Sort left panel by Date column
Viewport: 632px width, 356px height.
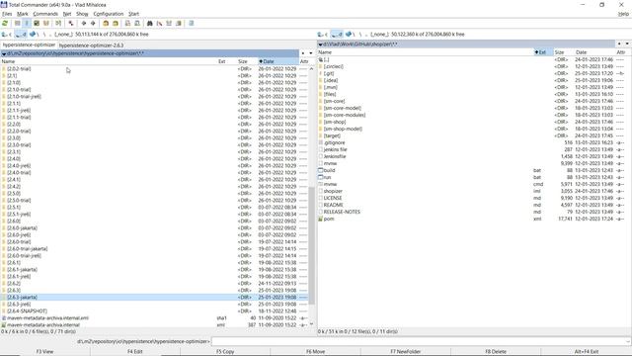pos(278,61)
